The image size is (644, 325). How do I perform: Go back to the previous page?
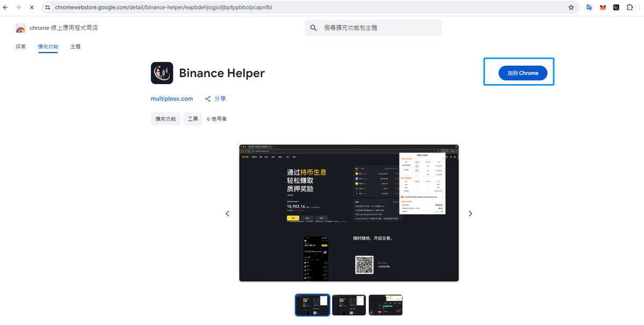pyautogui.click(x=5, y=7)
